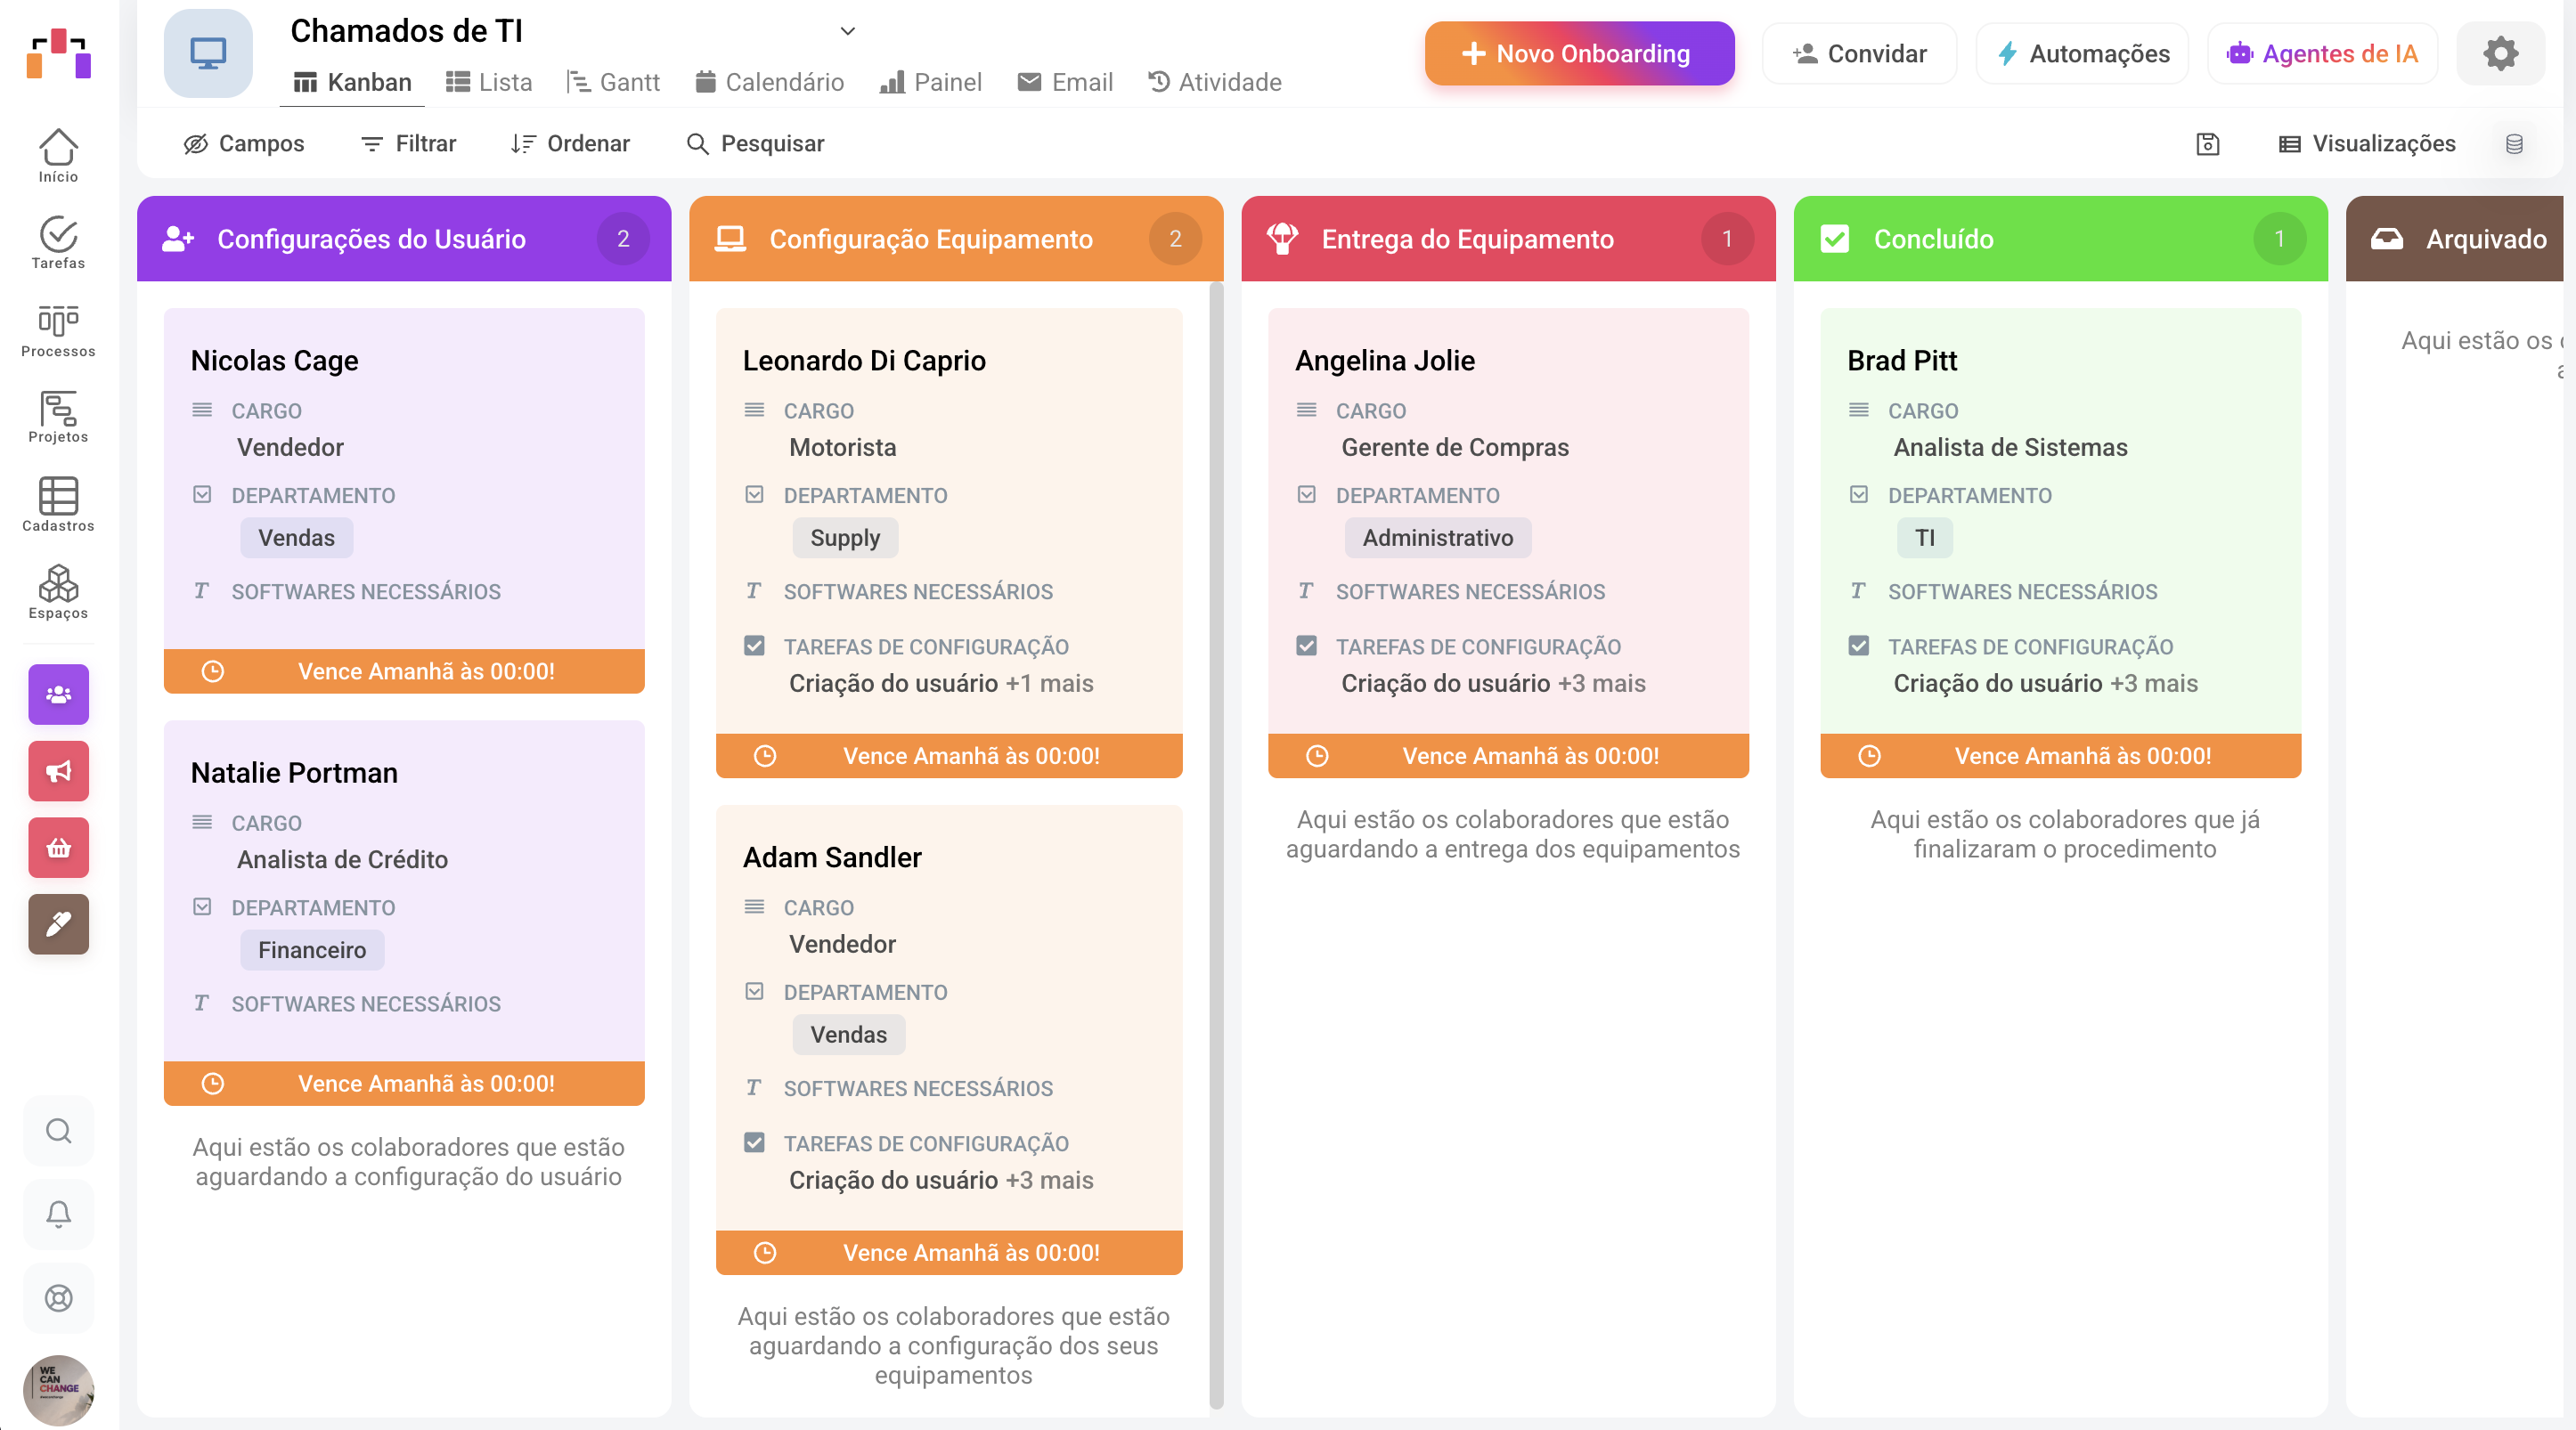This screenshot has height=1430, width=2576.
Task: Expand the Chamados de TI dropdown chevron
Action: click(x=847, y=31)
